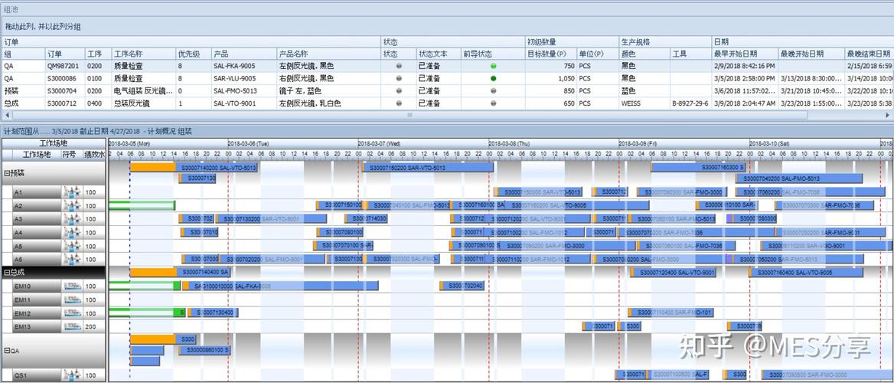
Task: Click gray status dot for order QM987201
Action: click(x=399, y=66)
